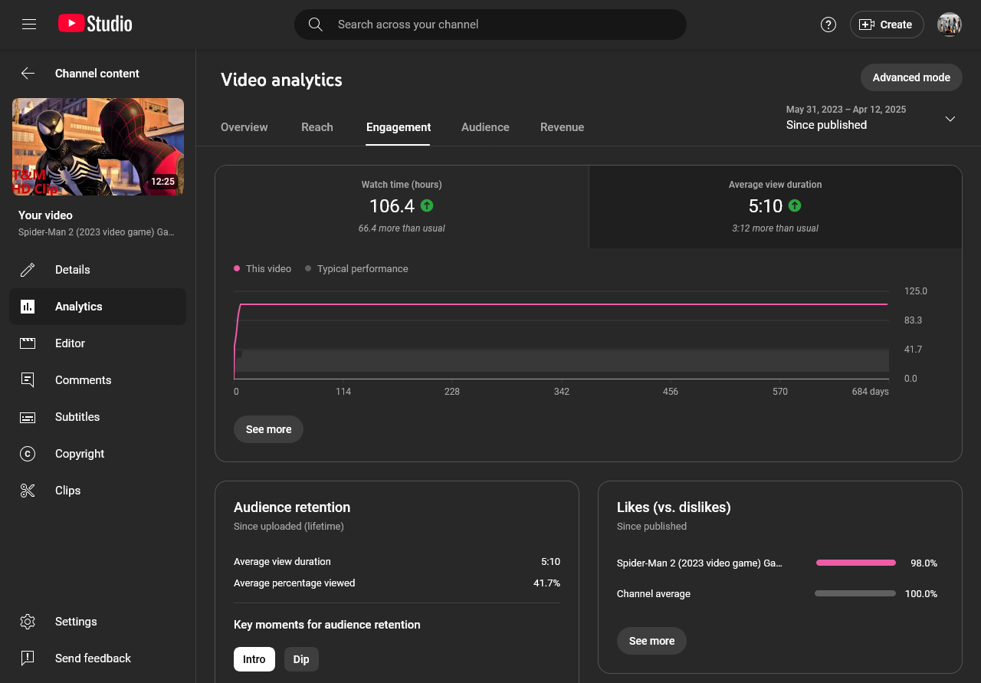The height and width of the screenshot is (683, 981).
Task: Click the Analytics bar chart icon
Action: point(28,307)
